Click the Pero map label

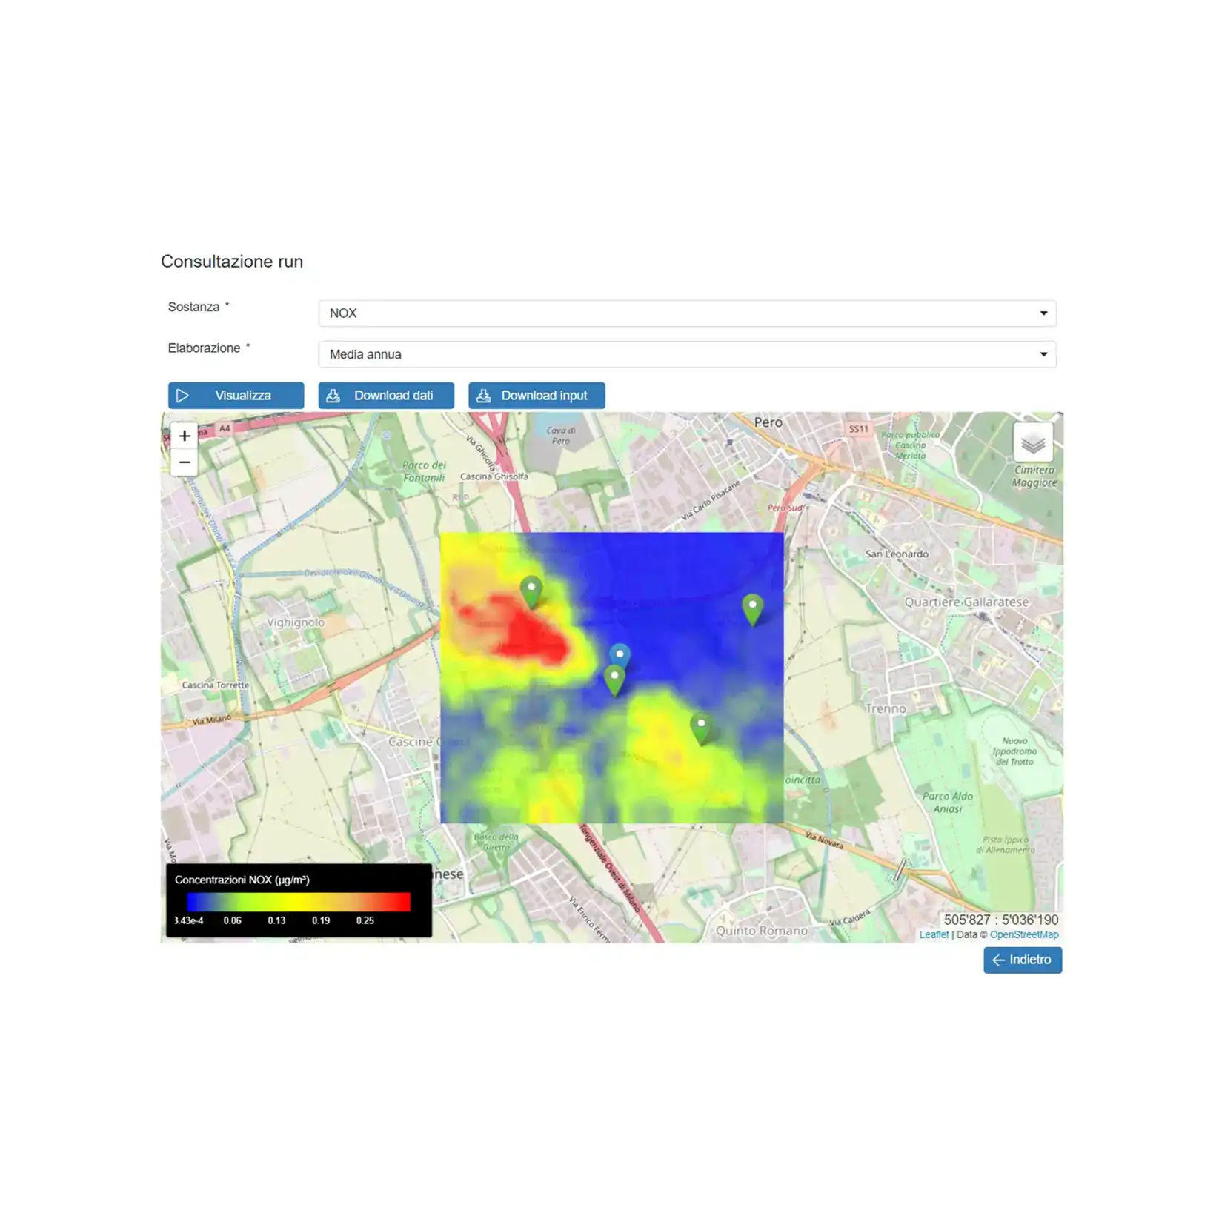[768, 422]
